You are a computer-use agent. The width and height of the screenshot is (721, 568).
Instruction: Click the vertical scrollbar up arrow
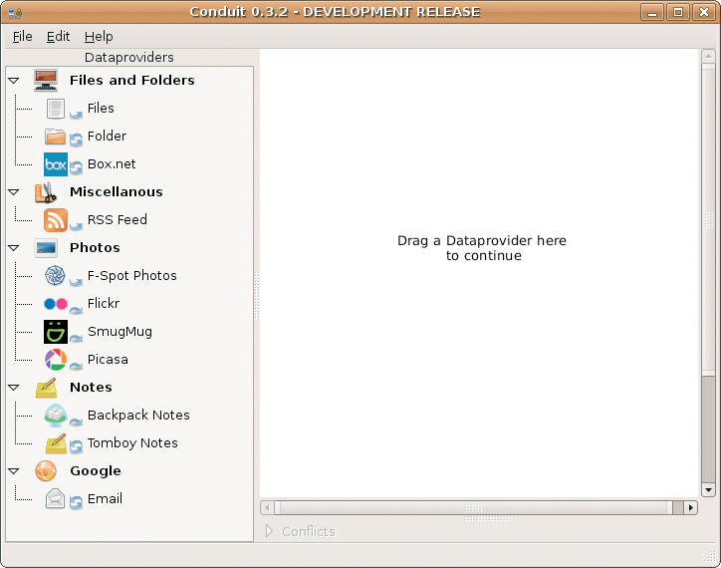(708, 57)
